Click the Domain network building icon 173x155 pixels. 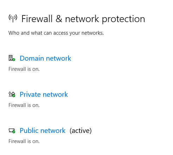pos(12,58)
